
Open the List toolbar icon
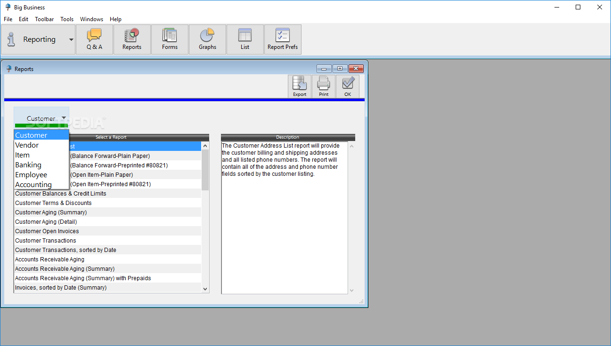(245, 39)
